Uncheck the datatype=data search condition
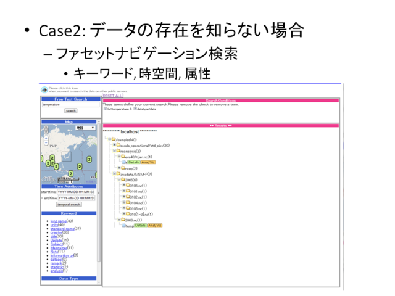Image resolution: width=395 pixels, height=296 pixels. (136, 109)
